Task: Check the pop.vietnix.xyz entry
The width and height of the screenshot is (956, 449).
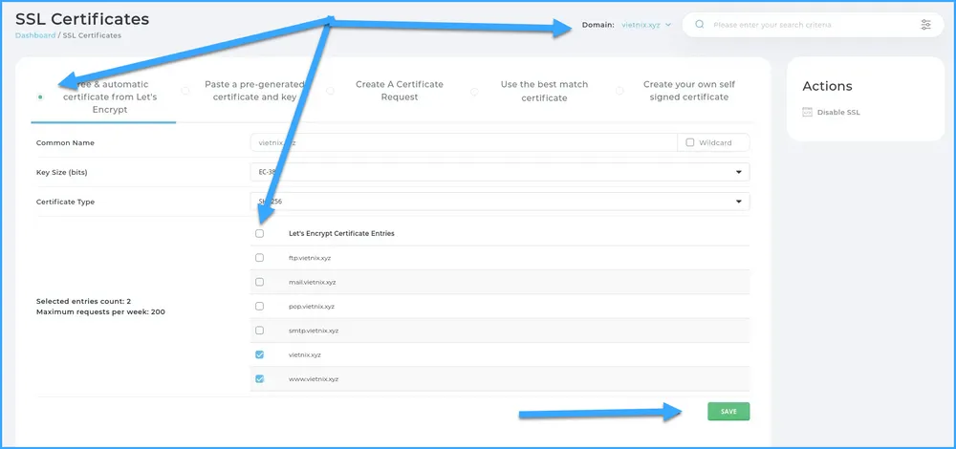Action: coord(260,306)
